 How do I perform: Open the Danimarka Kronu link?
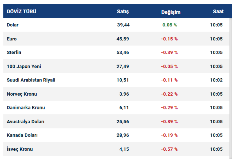click(x=26, y=108)
